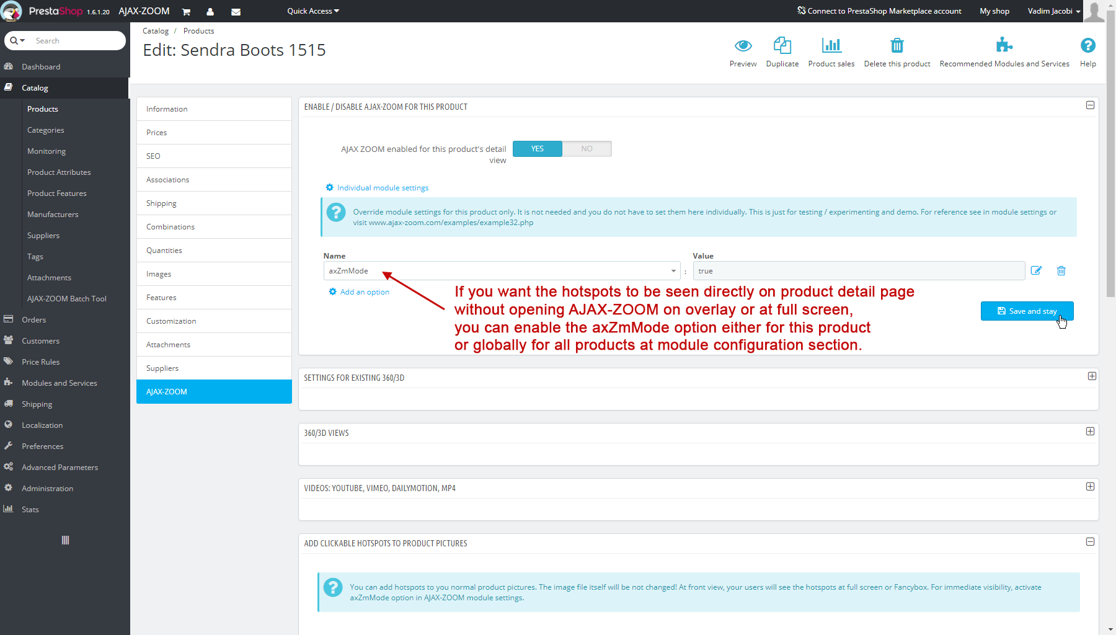Expand the Videos YouTube Vimeo panel
1116x635 pixels.
coord(1090,487)
